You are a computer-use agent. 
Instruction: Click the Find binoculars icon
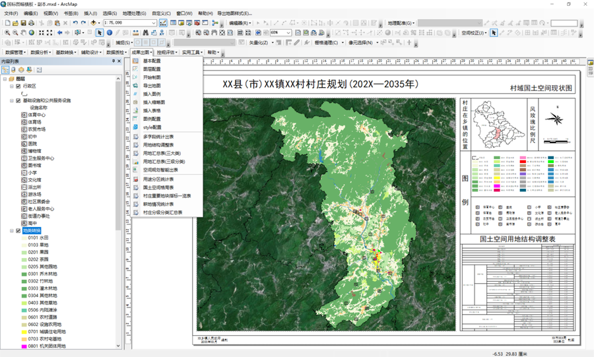click(145, 33)
